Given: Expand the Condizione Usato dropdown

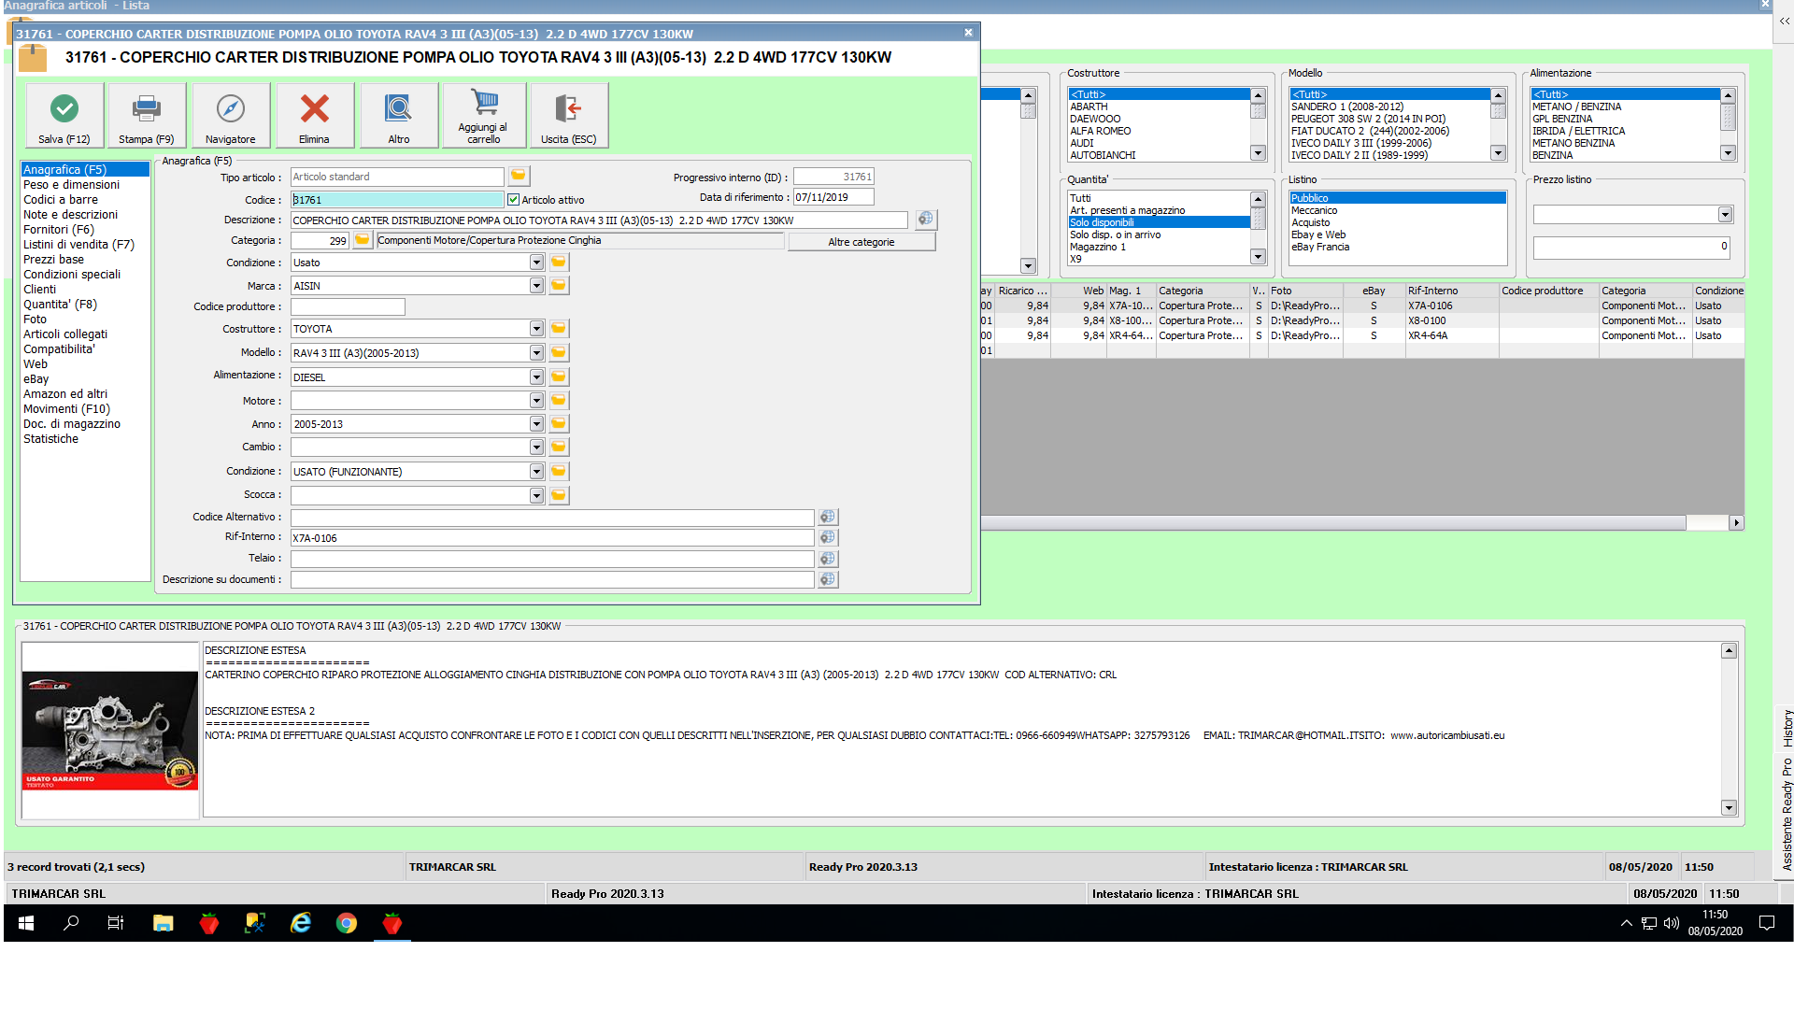Looking at the screenshot, I should tap(536, 263).
